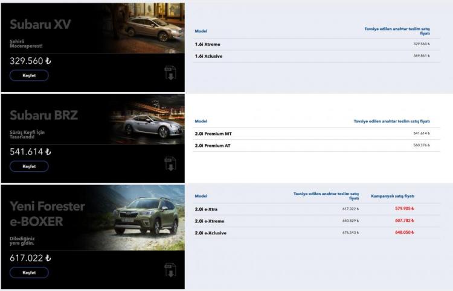The image size is (453, 291).
Task: Choose the 2.0i Premium AT row
Action: pyautogui.click(x=213, y=145)
